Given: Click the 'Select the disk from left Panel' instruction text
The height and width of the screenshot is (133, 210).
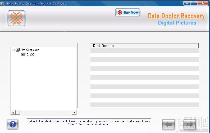Looking at the screenshot, I should point(89,123).
